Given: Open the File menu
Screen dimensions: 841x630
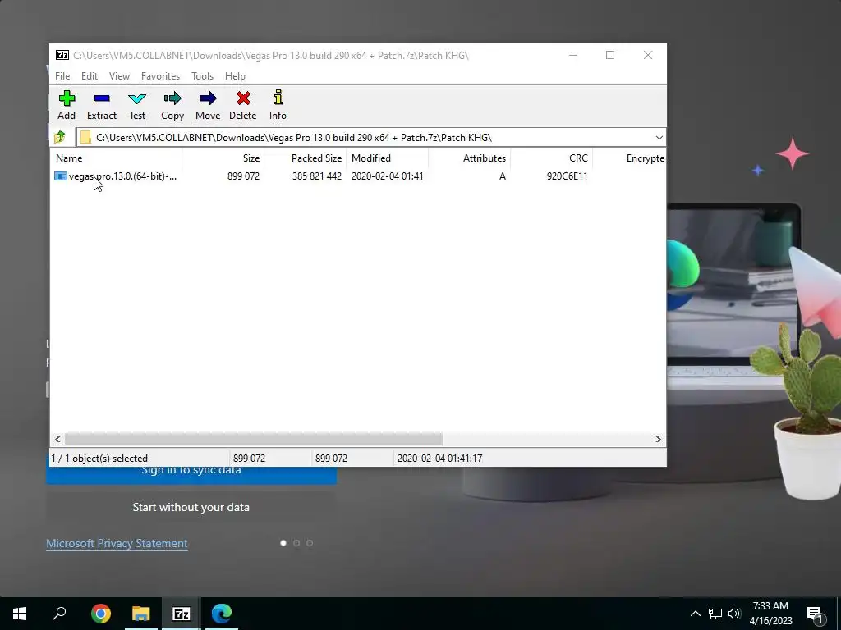Looking at the screenshot, I should pyautogui.click(x=62, y=76).
